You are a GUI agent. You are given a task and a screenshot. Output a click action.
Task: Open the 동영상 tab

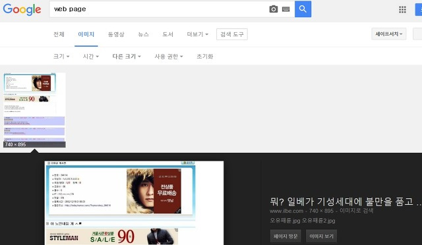click(116, 34)
